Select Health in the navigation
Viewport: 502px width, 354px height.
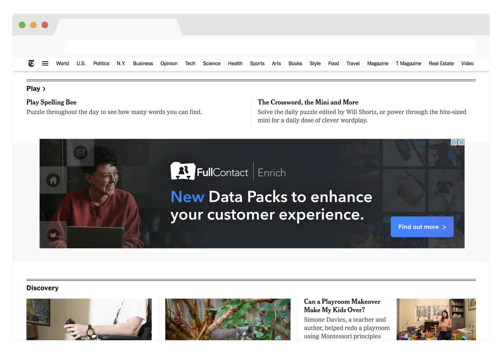point(235,63)
